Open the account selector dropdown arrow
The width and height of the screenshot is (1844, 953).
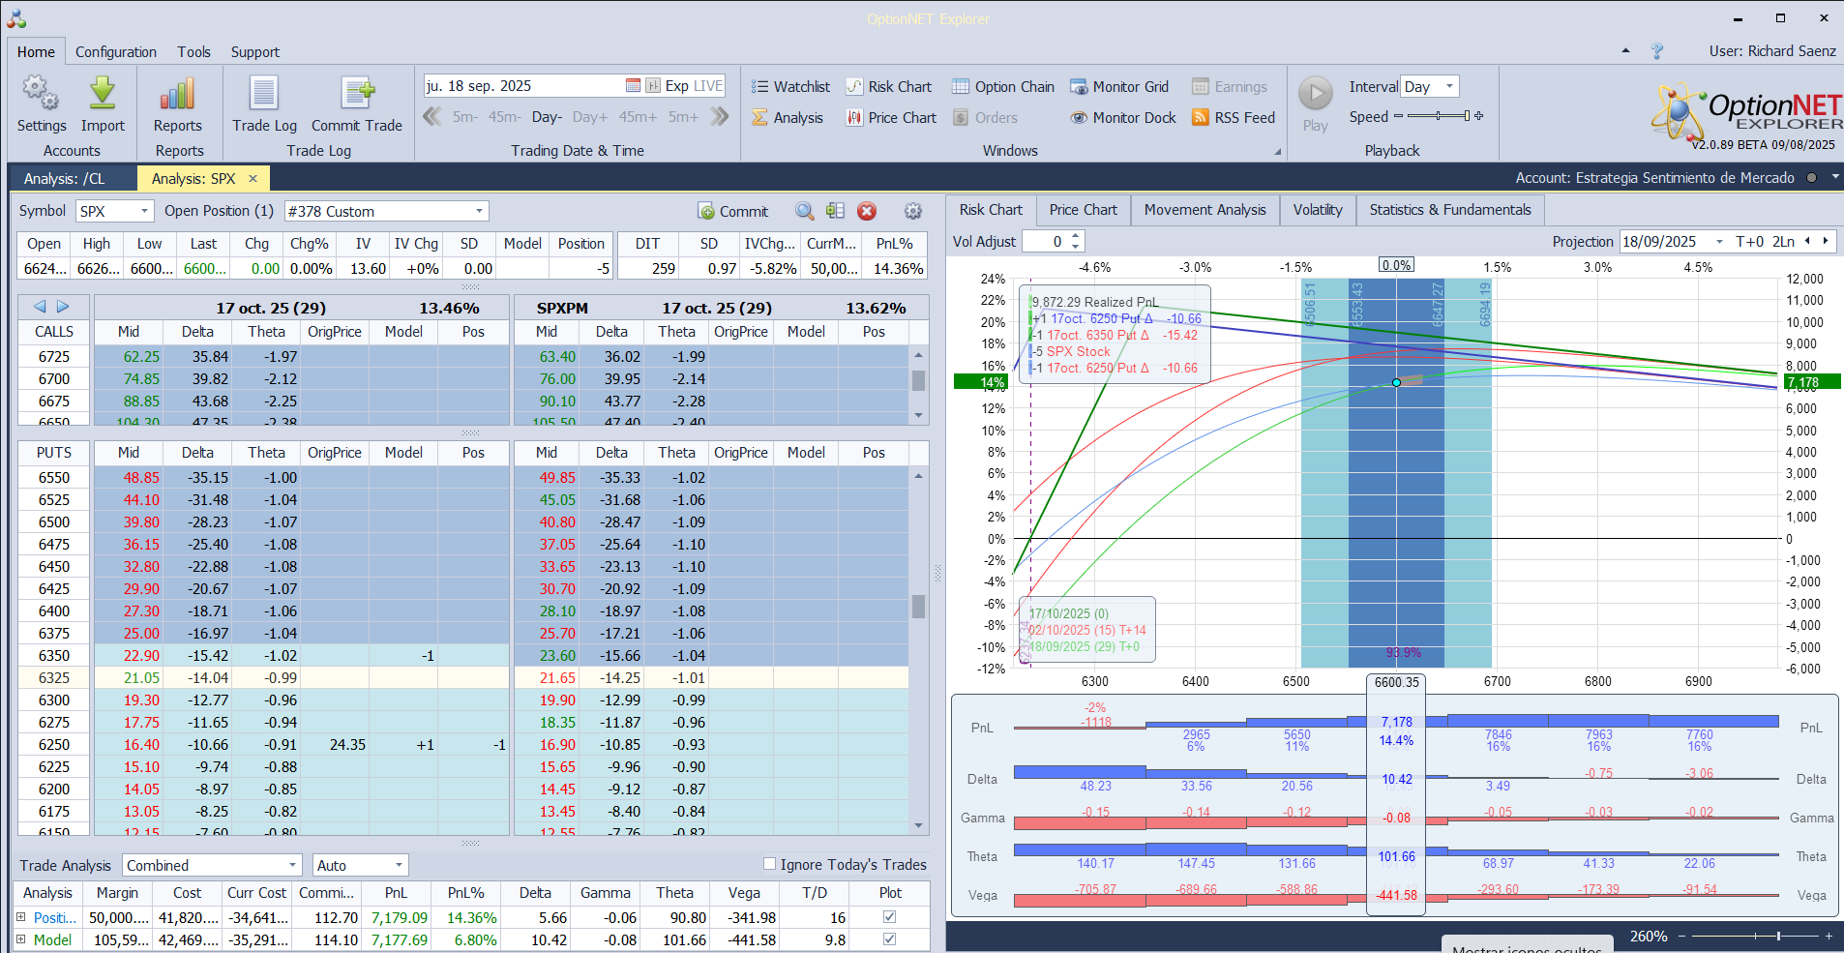(1834, 178)
